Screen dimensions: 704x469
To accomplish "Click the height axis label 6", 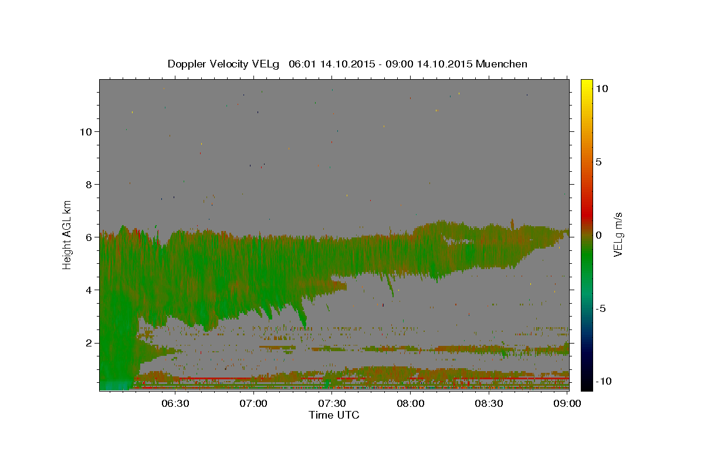I will tap(88, 237).
